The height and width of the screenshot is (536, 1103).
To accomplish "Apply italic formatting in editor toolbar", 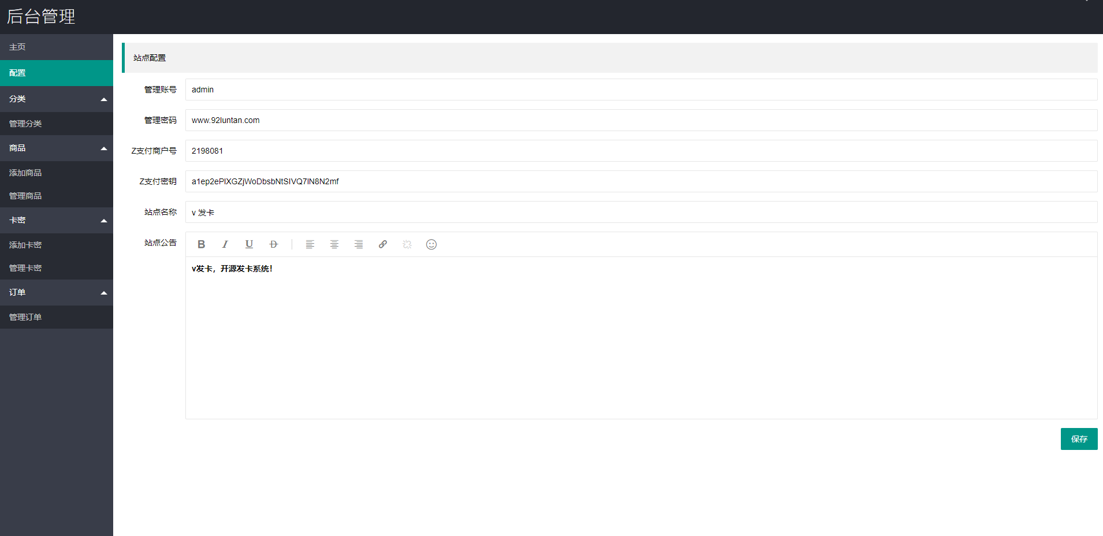I will pos(225,244).
